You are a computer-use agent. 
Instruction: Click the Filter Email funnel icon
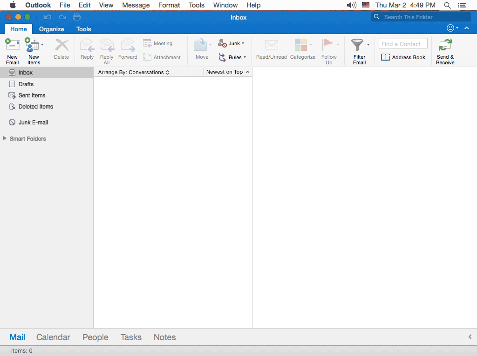point(357,45)
